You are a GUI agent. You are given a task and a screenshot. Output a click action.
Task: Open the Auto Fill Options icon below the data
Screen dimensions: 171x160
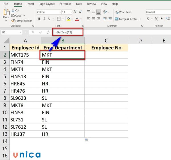click(x=87, y=140)
